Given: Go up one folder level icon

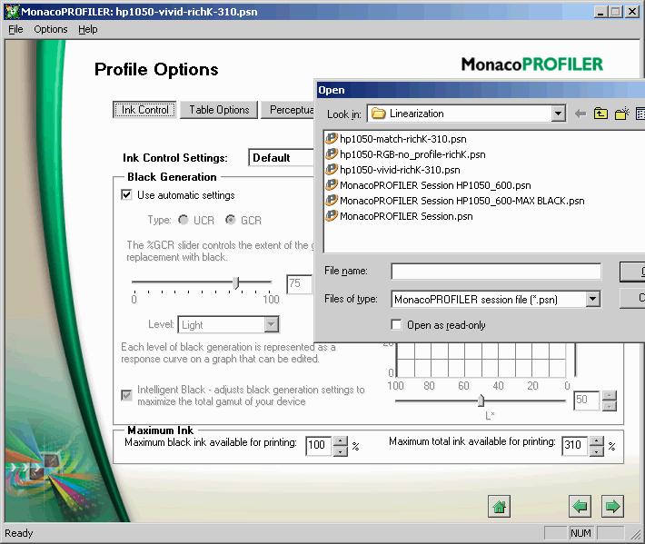Looking at the screenshot, I should point(600,114).
